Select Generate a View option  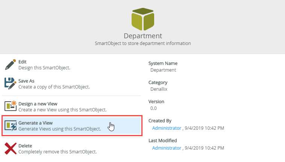click(35, 123)
